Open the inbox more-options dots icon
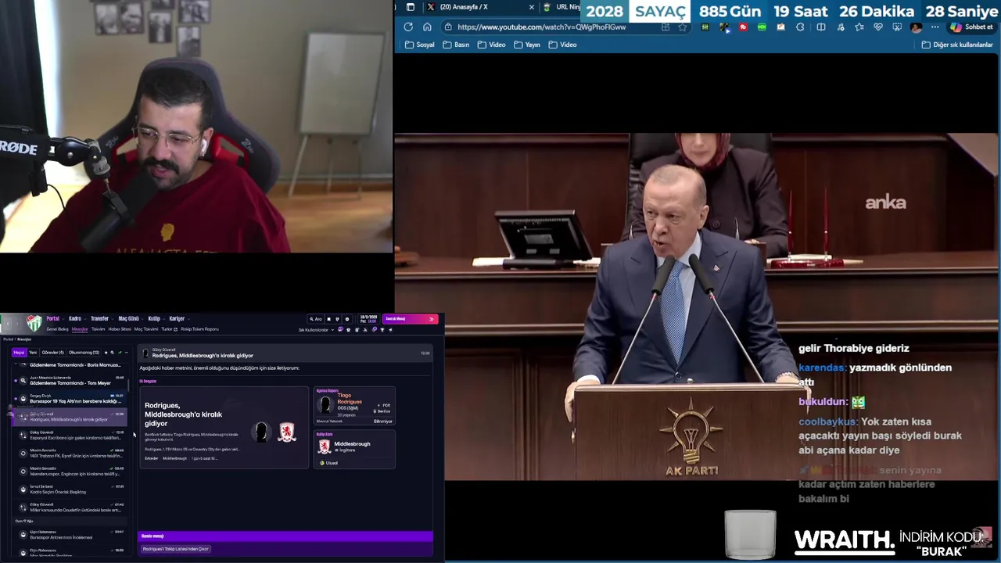The height and width of the screenshot is (563, 1001). click(x=126, y=353)
